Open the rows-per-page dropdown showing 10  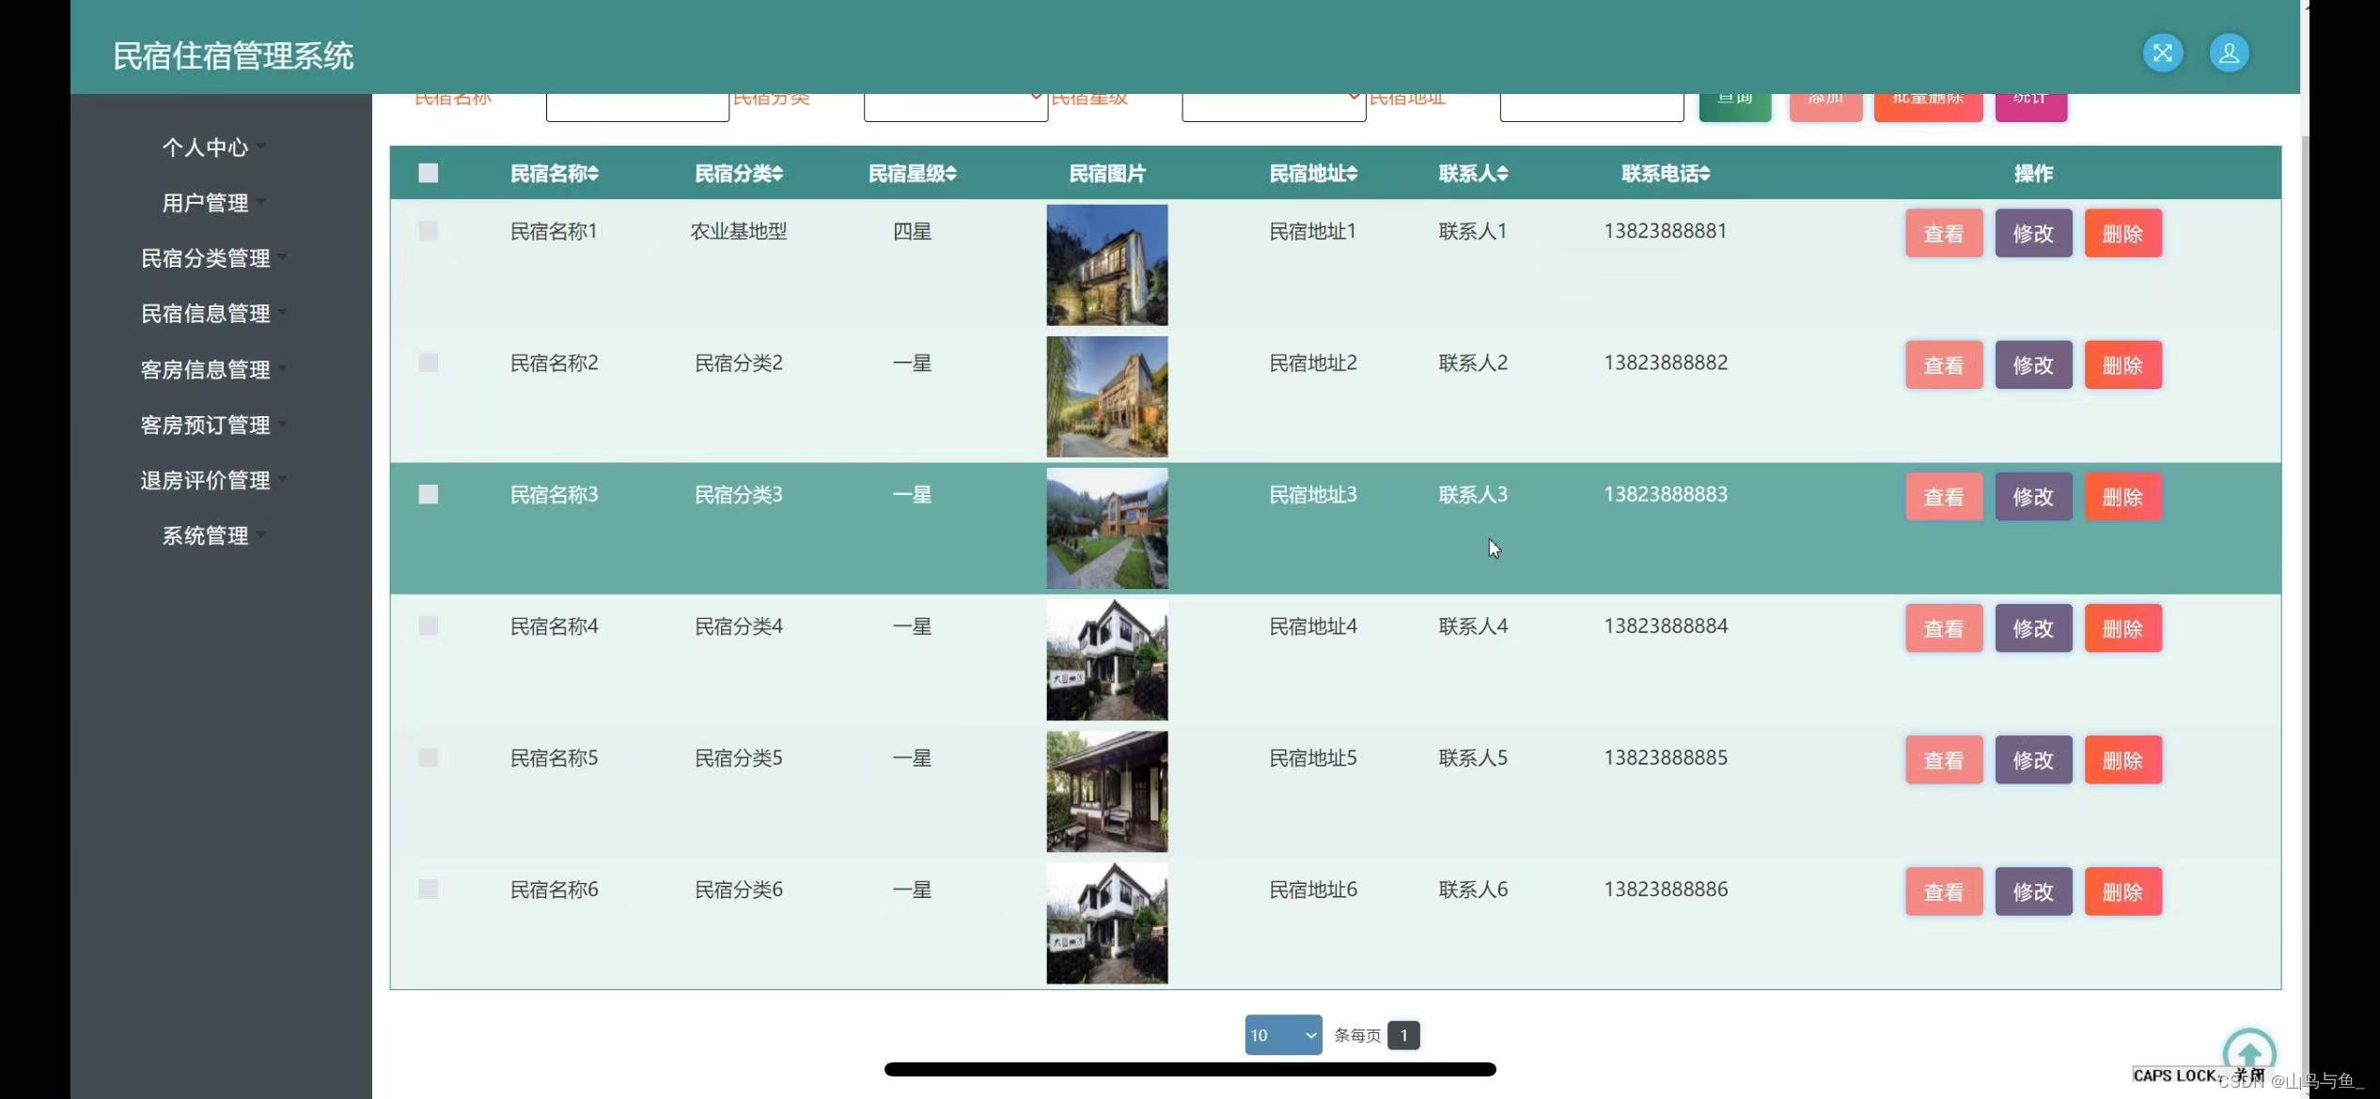click(1282, 1034)
